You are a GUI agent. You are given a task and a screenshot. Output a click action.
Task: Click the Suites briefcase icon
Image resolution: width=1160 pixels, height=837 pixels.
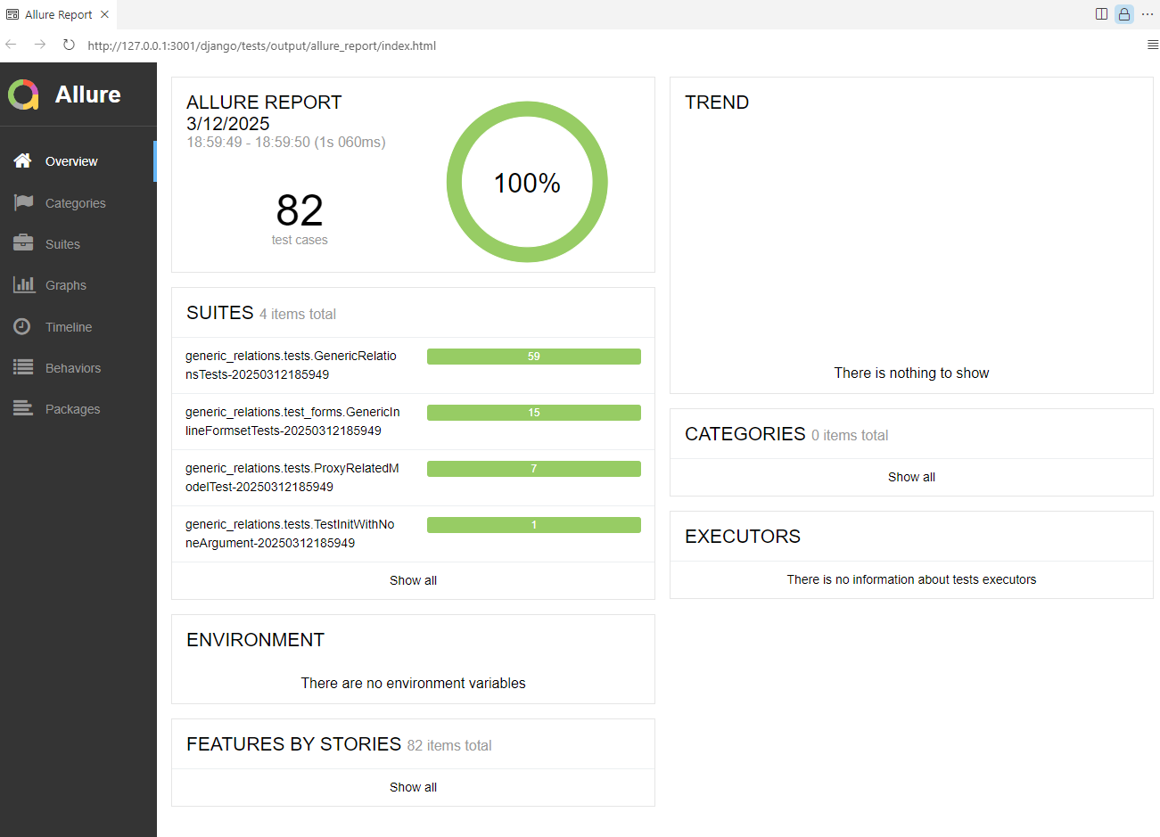[x=23, y=243]
